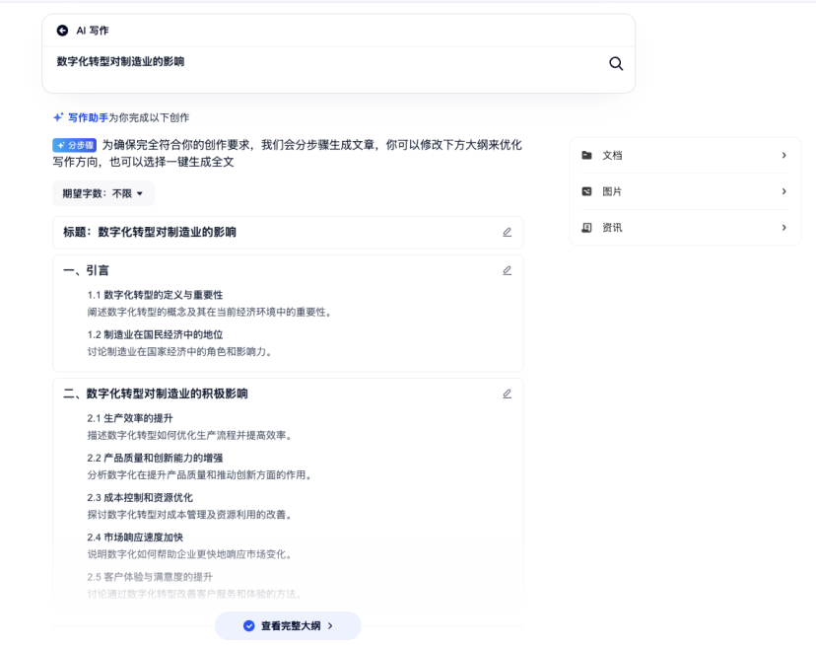
Task: Click heading 二、数字化转型对制造业的积极影响
Action: pos(156,394)
